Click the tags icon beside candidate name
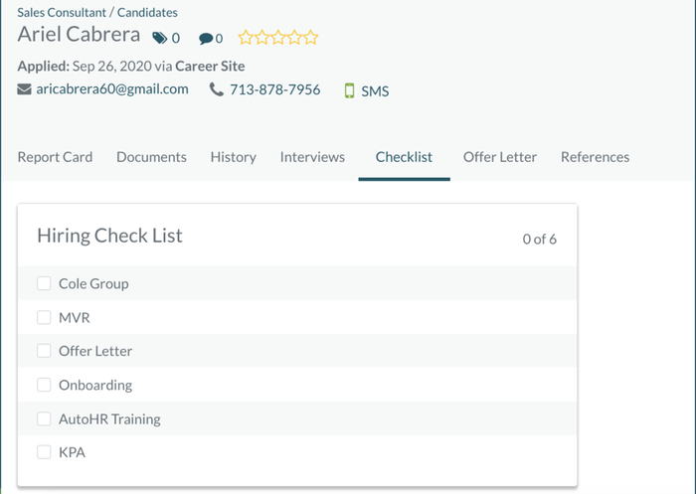The height and width of the screenshot is (494, 696). click(x=160, y=38)
